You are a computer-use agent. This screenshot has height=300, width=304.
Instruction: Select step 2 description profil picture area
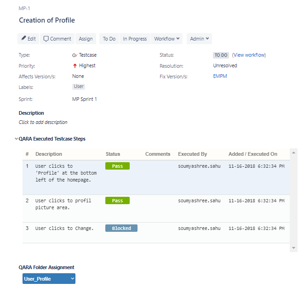(63, 204)
